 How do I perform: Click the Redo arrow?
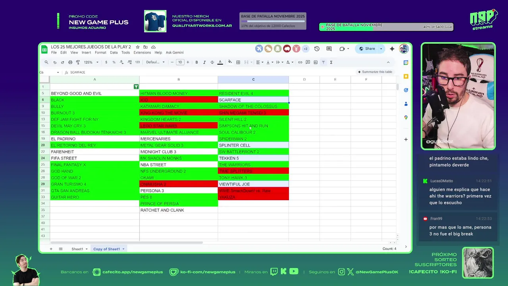[x=62, y=62]
